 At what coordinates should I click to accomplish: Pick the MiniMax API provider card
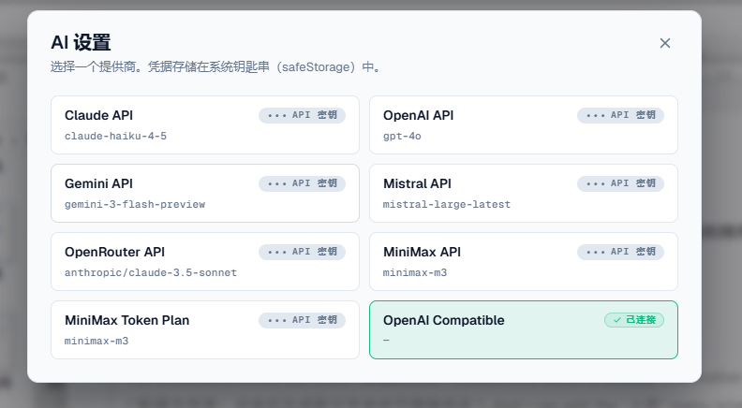coord(524,261)
